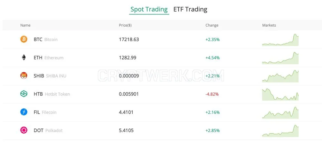Click the Markets column header

269,25
